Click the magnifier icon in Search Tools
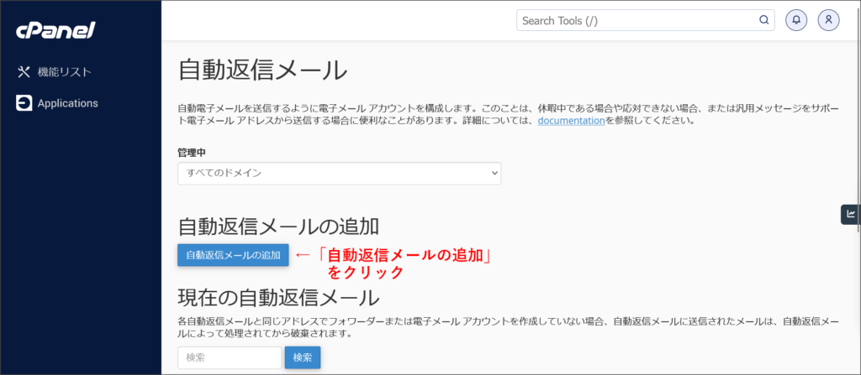861x375 pixels. point(763,20)
